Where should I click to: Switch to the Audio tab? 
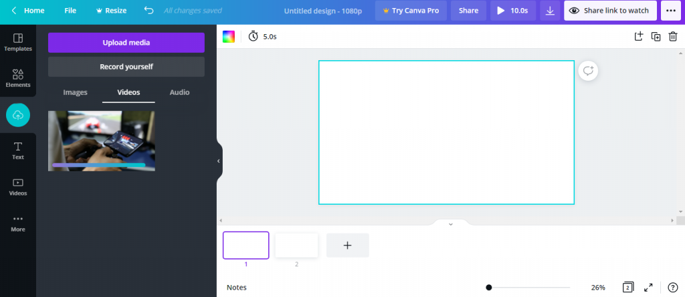179,92
